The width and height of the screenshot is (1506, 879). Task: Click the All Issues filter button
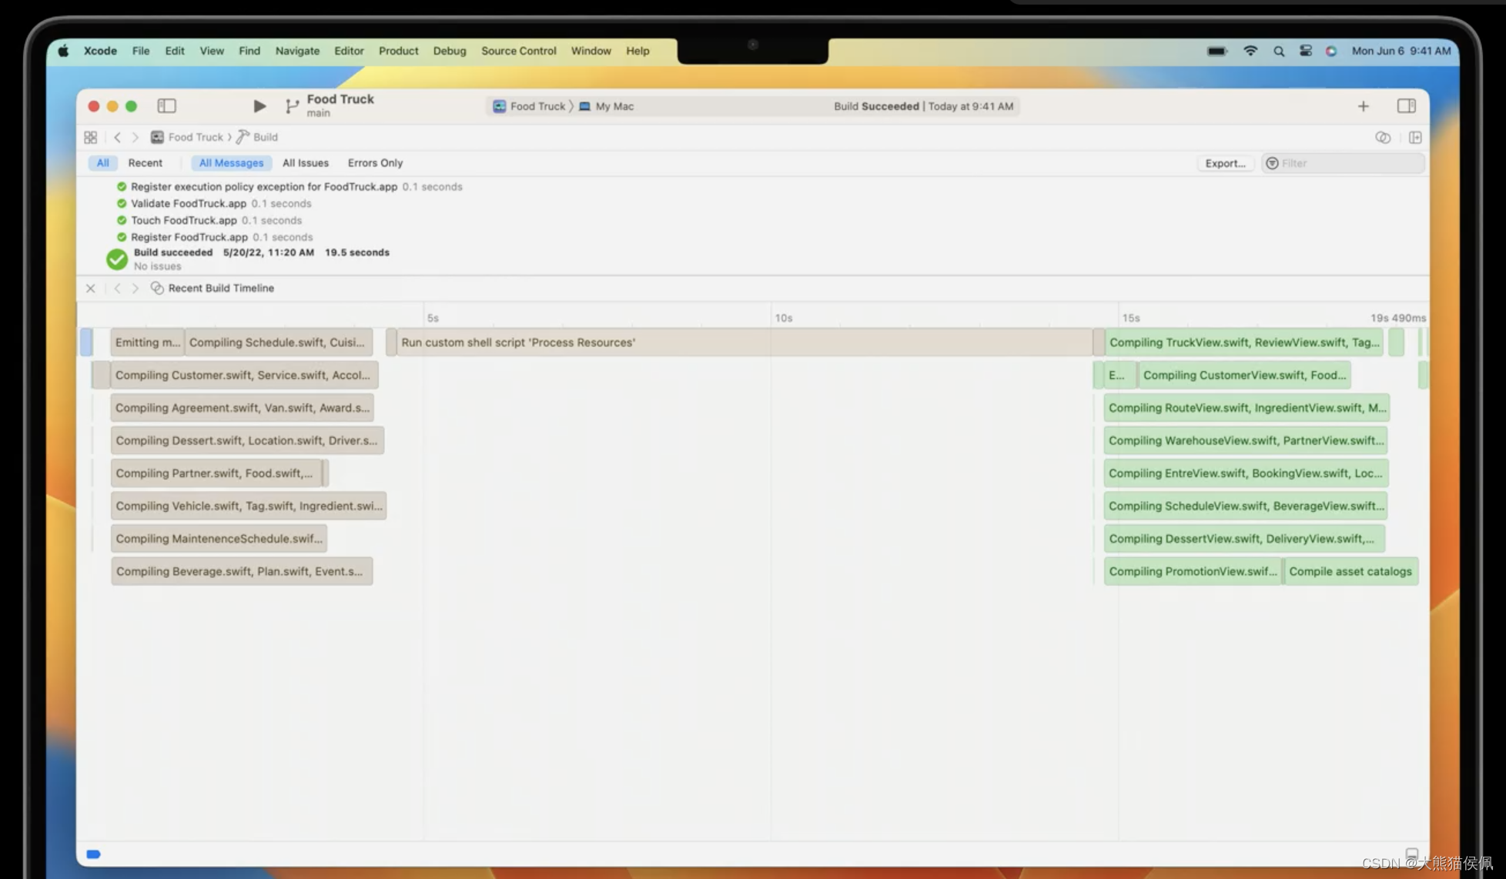tap(305, 163)
